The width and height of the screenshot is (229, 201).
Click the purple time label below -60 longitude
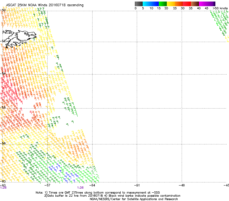coord(3,188)
